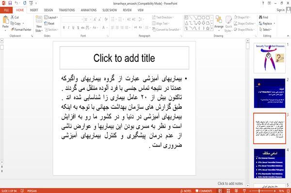Toggle the bullets list button
Screen dimensions: 291x193
point(113,19)
